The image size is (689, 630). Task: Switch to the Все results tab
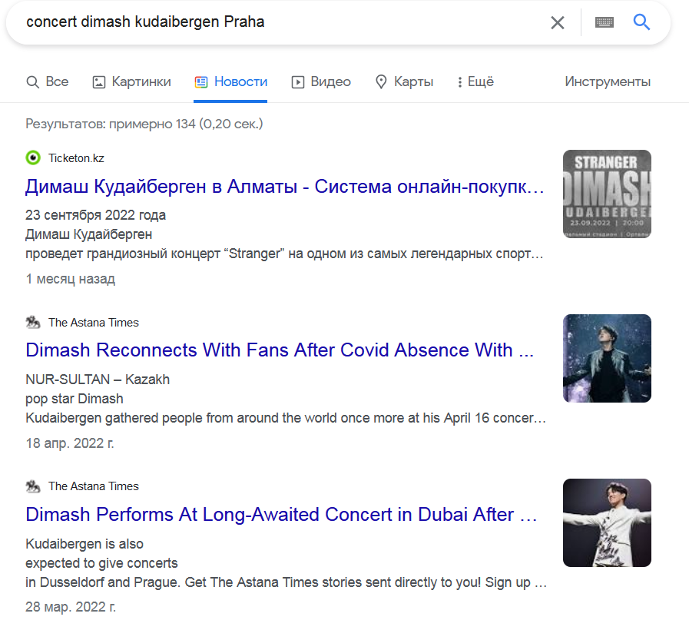48,82
